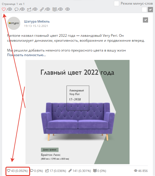The width and height of the screenshot is (155, 176).
Task: Sort by reposts per view share icon
Action: [32, 9]
